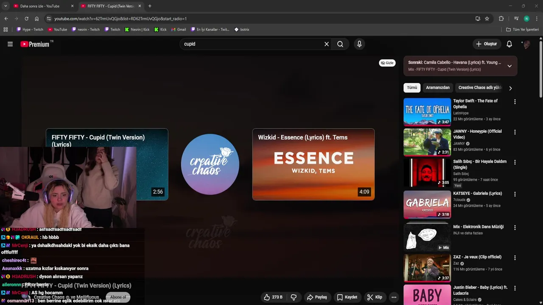The image size is (543, 305).
Task: Open the ZAZ - Je veux video title
Action: coord(477,257)
